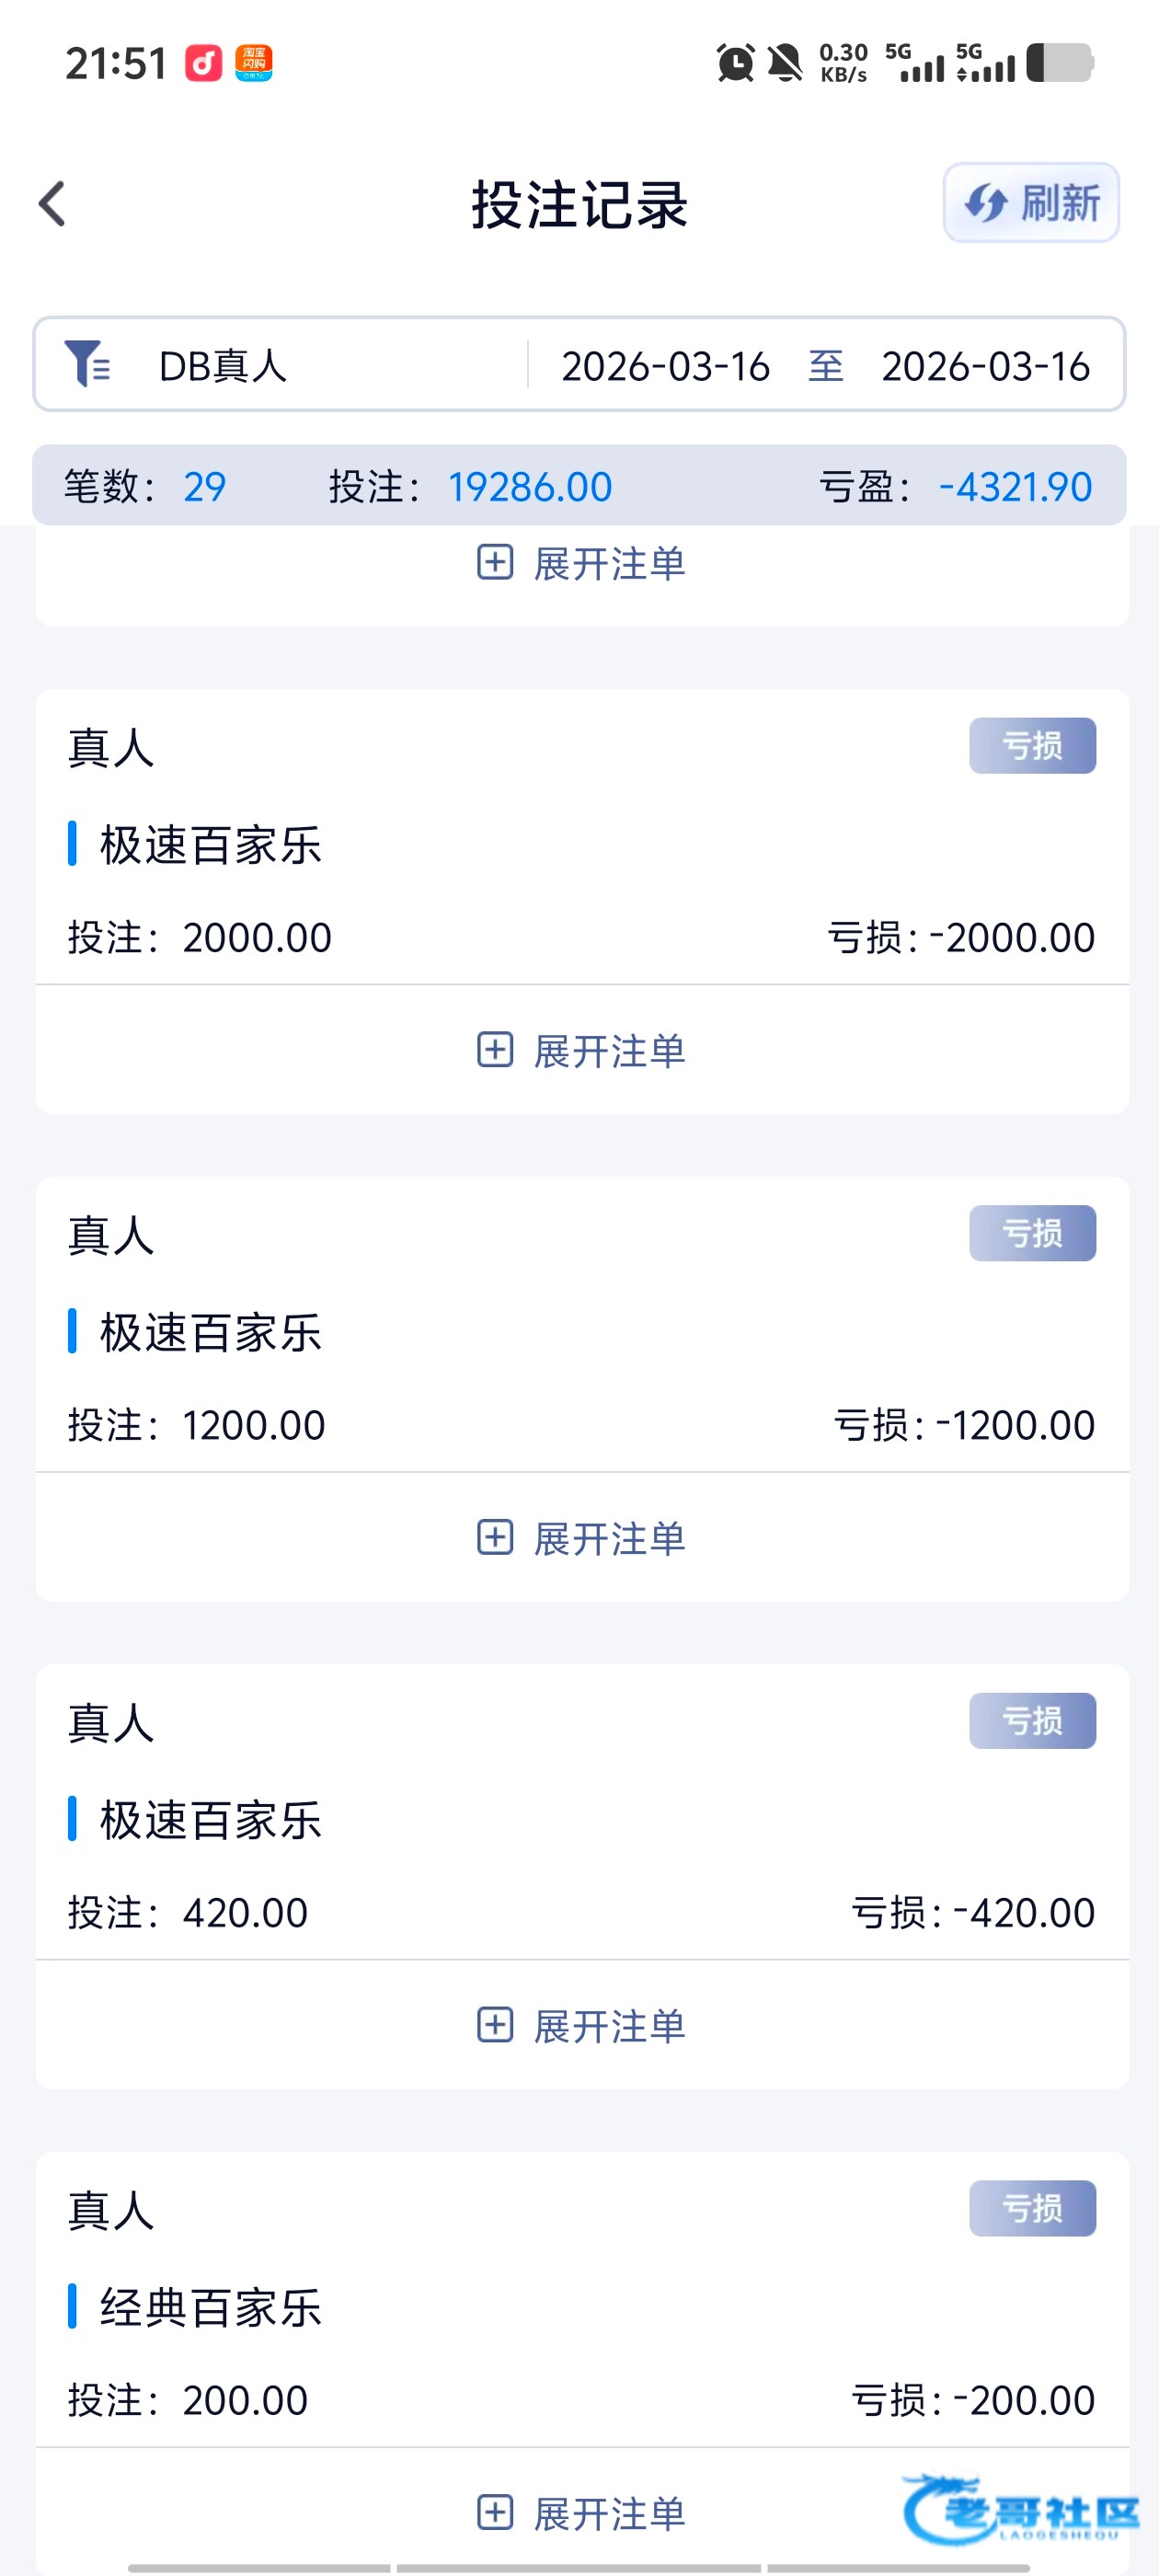Tap the 亏损 badge on 2000.00 bet
Viewport: 1159px width, 2576px height.
pos(1032,746)
